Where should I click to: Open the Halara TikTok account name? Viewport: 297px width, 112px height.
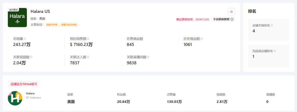[30, 93]
